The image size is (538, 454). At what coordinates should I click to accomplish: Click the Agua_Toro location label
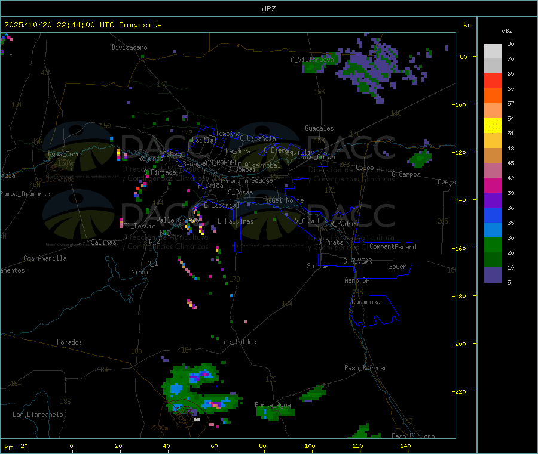(x=64, y=154)
